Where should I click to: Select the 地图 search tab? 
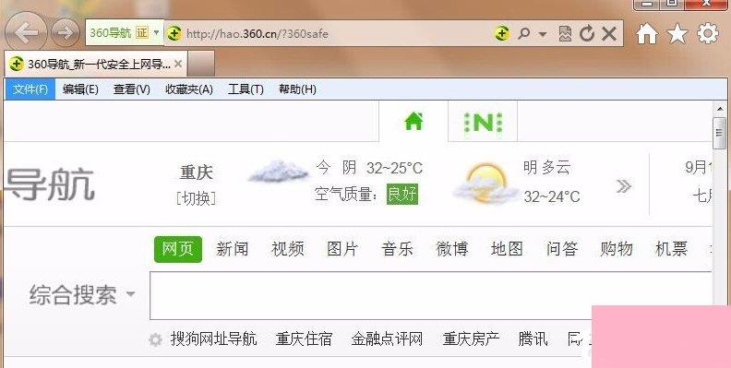(507, 249)
